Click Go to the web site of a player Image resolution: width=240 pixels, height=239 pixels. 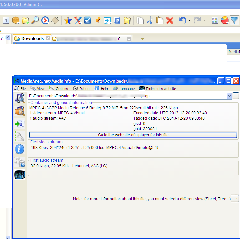click(133, 135)
